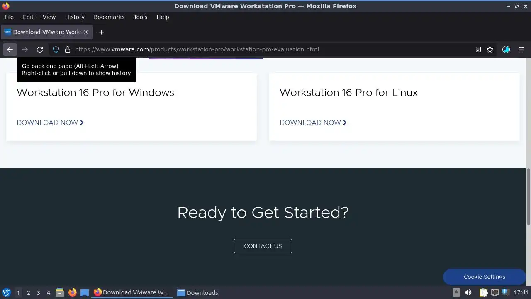Open the History menu
Screen dimensions: 531x299
click(75, 17)
